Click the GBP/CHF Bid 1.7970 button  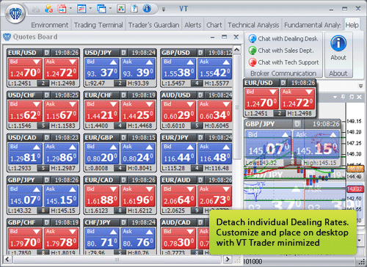[x=25, y=238]
